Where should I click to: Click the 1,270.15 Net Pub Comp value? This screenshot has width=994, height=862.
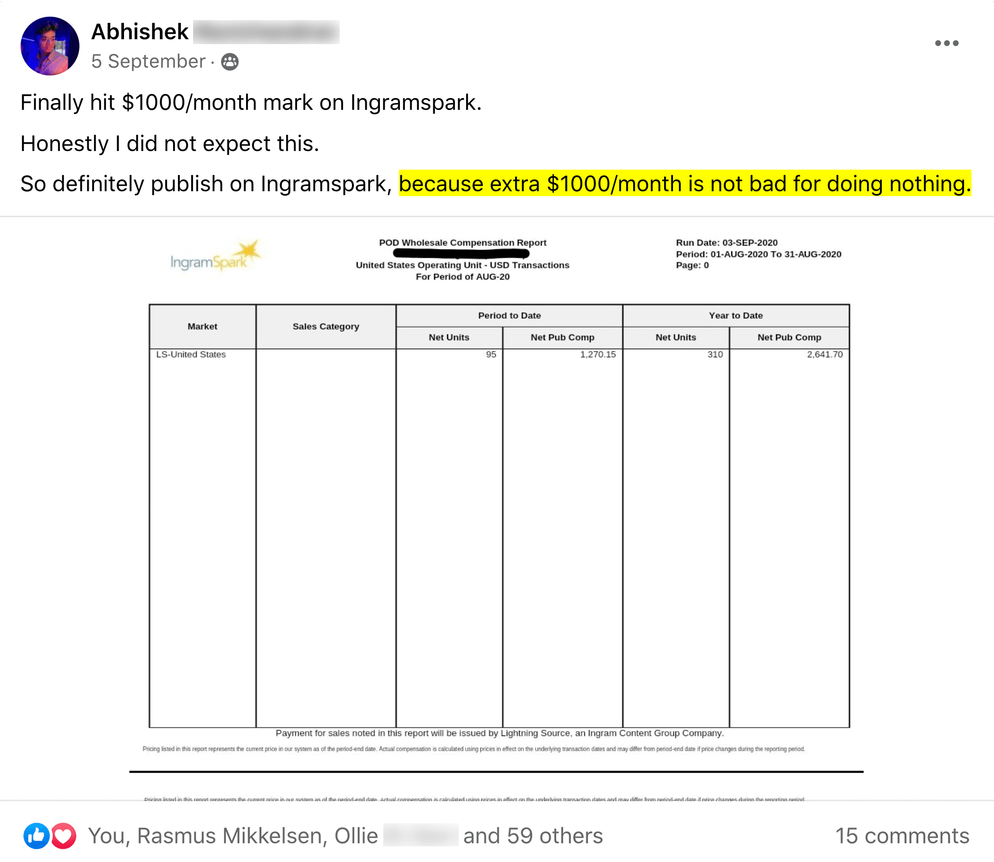597,355
